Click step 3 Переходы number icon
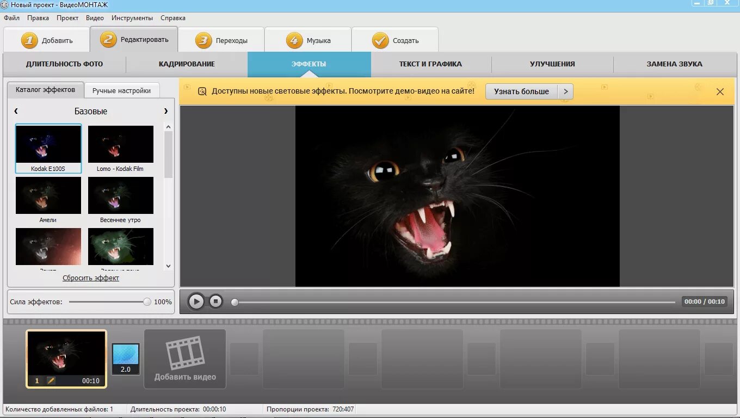This screenshot has height=418, width=740. tap(203, 40)
